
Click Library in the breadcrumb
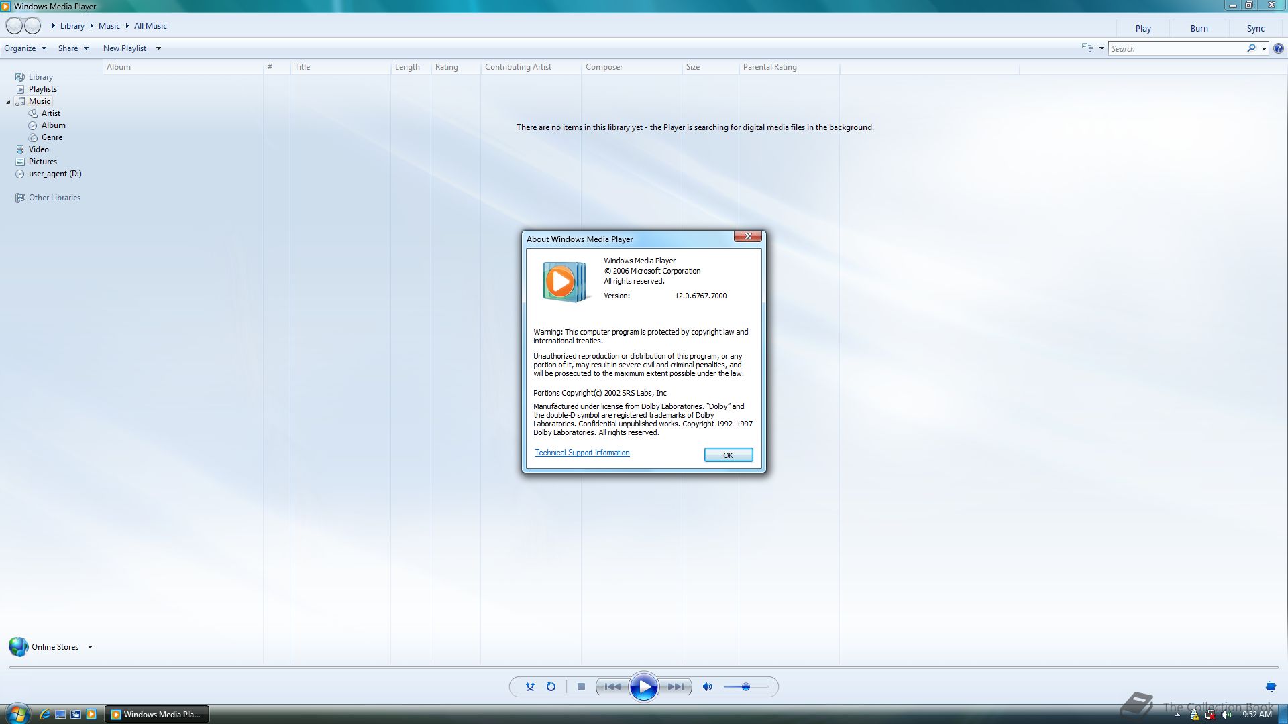click(x=72, y=26)
